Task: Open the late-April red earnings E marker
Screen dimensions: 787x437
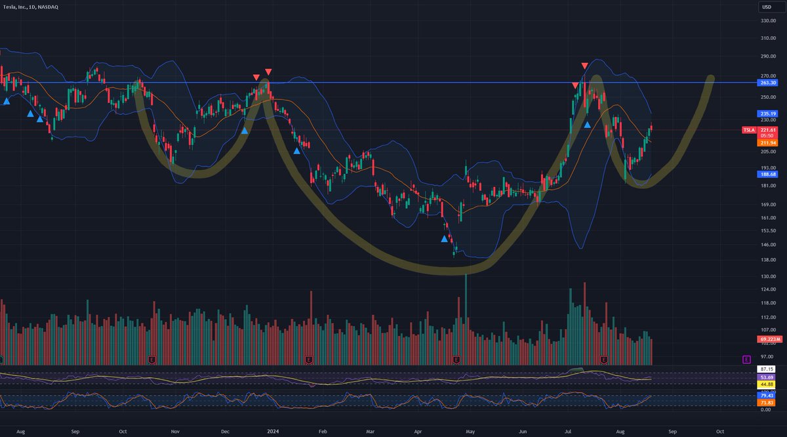Action: (456, 360)
